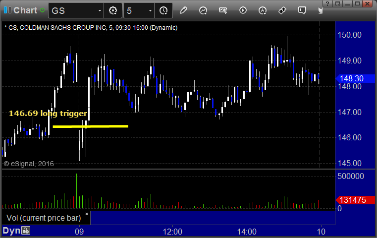
Task: Click the 500000 volume axis label
Action: pyautogui.click(x=351, y=176)
